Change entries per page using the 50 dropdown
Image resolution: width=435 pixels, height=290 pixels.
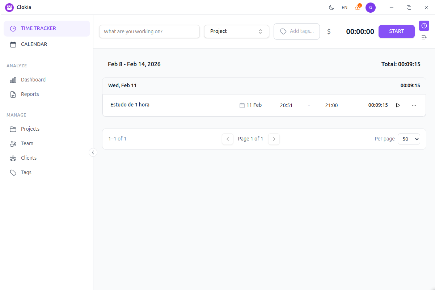(x=409, y=139)
